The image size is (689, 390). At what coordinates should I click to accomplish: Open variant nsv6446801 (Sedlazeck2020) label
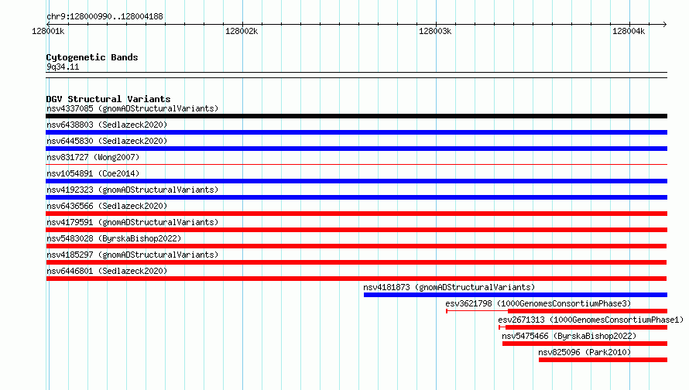click(x=107, y=271)
